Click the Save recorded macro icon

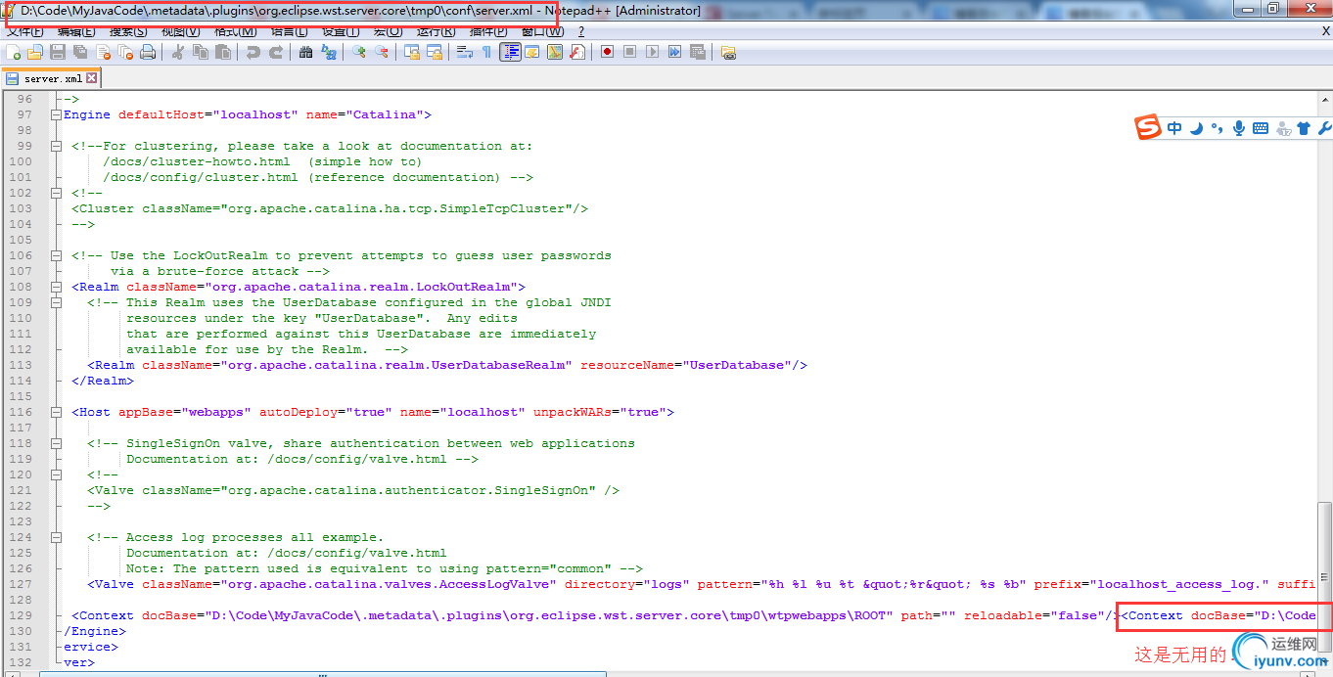pyautogui.click(x=697, y=52)
